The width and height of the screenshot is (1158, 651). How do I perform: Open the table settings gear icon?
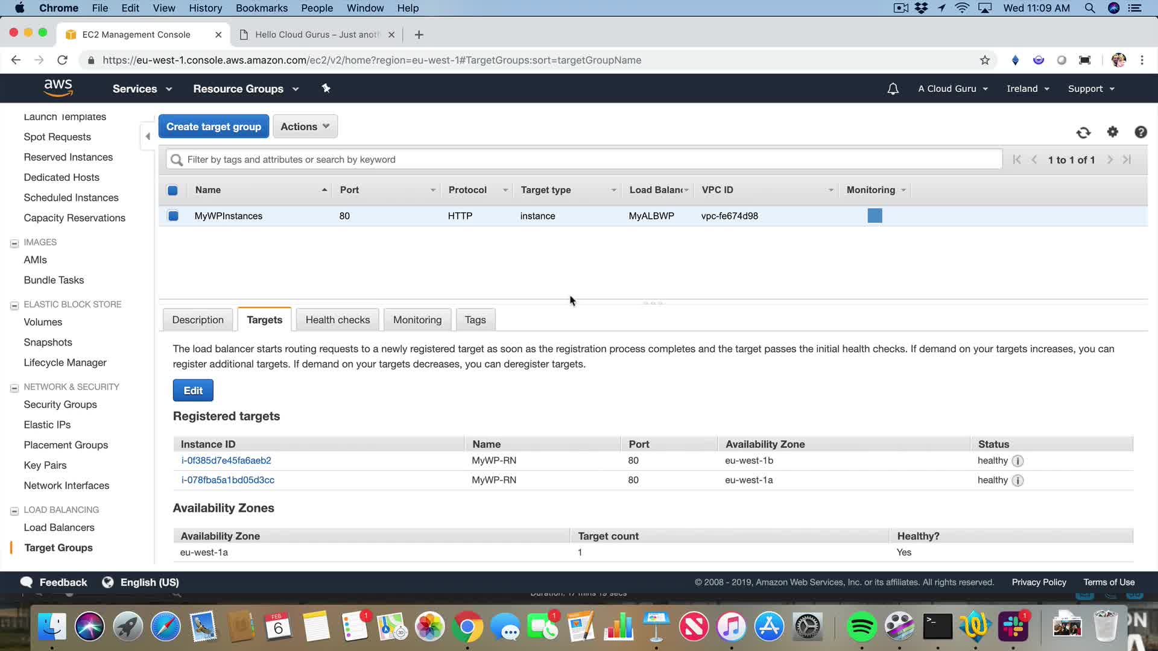coord(1112,132)
